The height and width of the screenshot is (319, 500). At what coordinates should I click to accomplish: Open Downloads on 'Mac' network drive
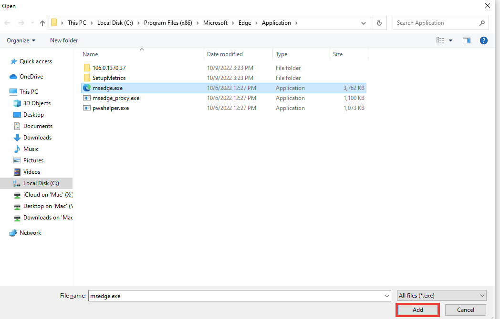pyautogui.click(x=48, y=218)
